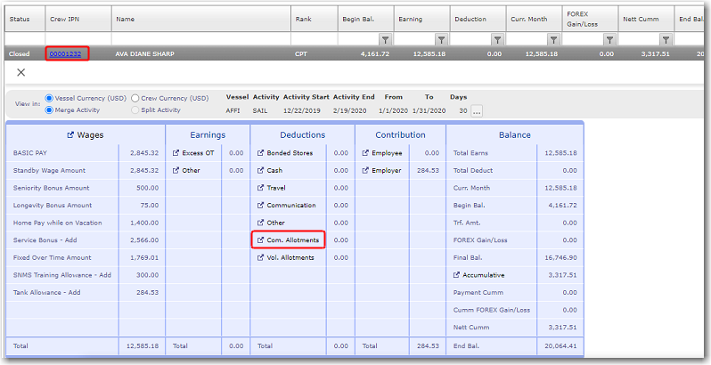
Task: Click the Excess OT link icon
Action: 176,153
